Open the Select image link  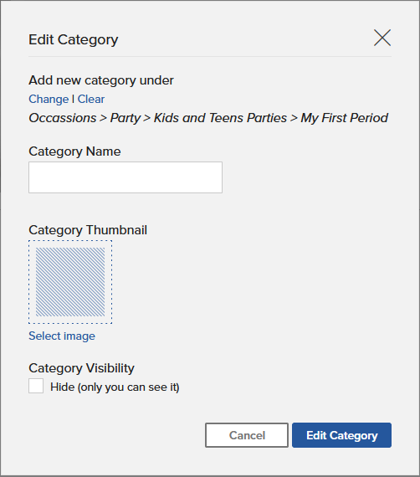tap(62, 336)
